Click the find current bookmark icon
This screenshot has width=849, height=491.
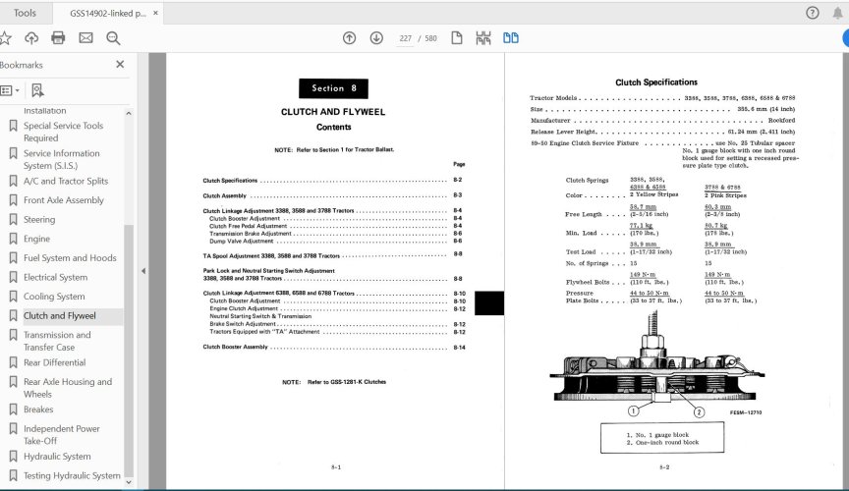(x=36, y=89)
